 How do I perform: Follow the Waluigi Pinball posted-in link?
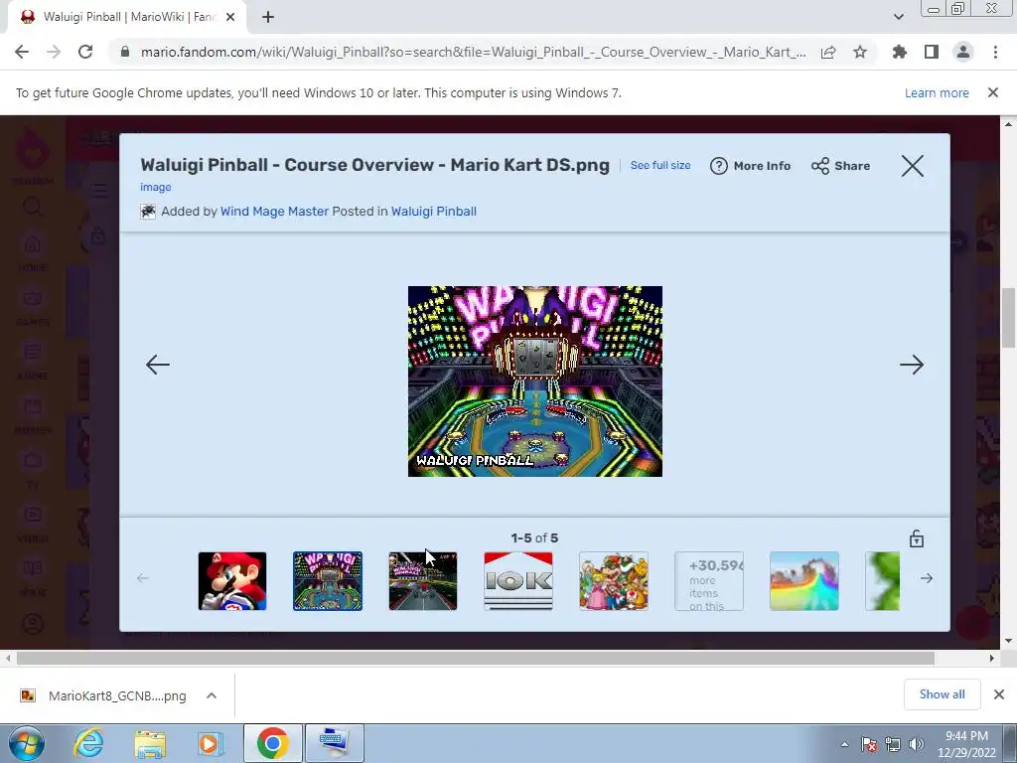click(x=434, y=212)
